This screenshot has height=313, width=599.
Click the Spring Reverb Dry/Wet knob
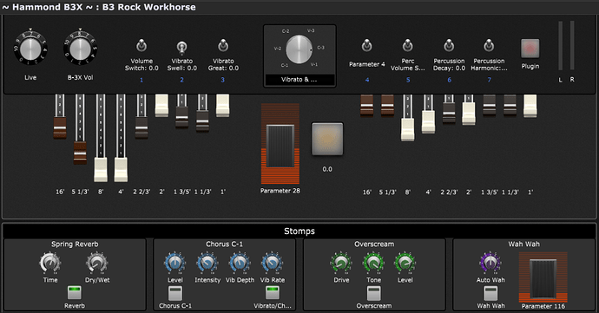coord(96,263)
